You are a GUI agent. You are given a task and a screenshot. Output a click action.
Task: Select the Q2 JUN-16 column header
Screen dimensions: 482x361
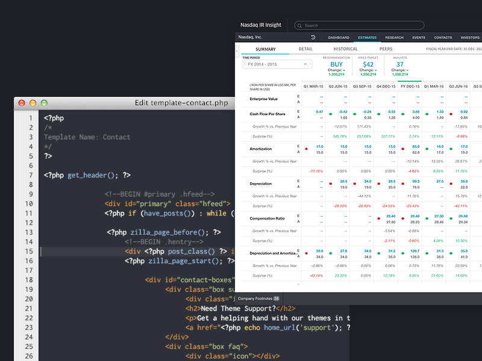[458, 87]
